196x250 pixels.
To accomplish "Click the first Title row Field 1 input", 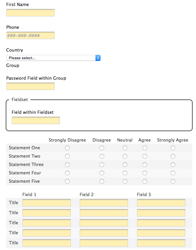I will coord(47,203).
